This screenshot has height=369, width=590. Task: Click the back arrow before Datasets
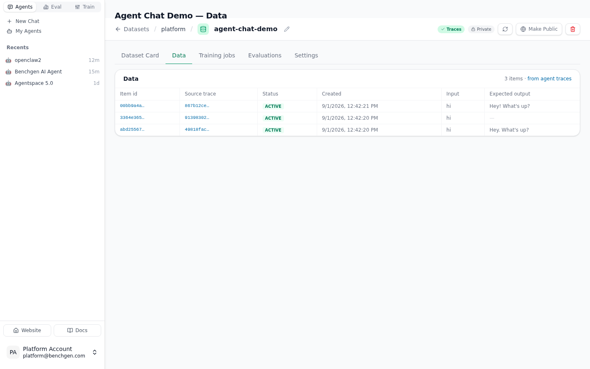point(118,29)
